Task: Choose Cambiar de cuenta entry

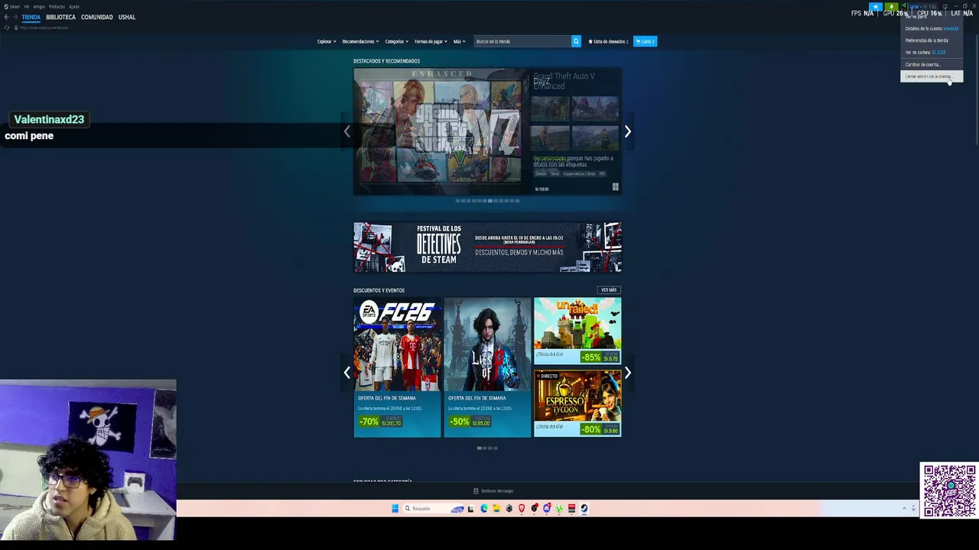Action: (932, 64)
